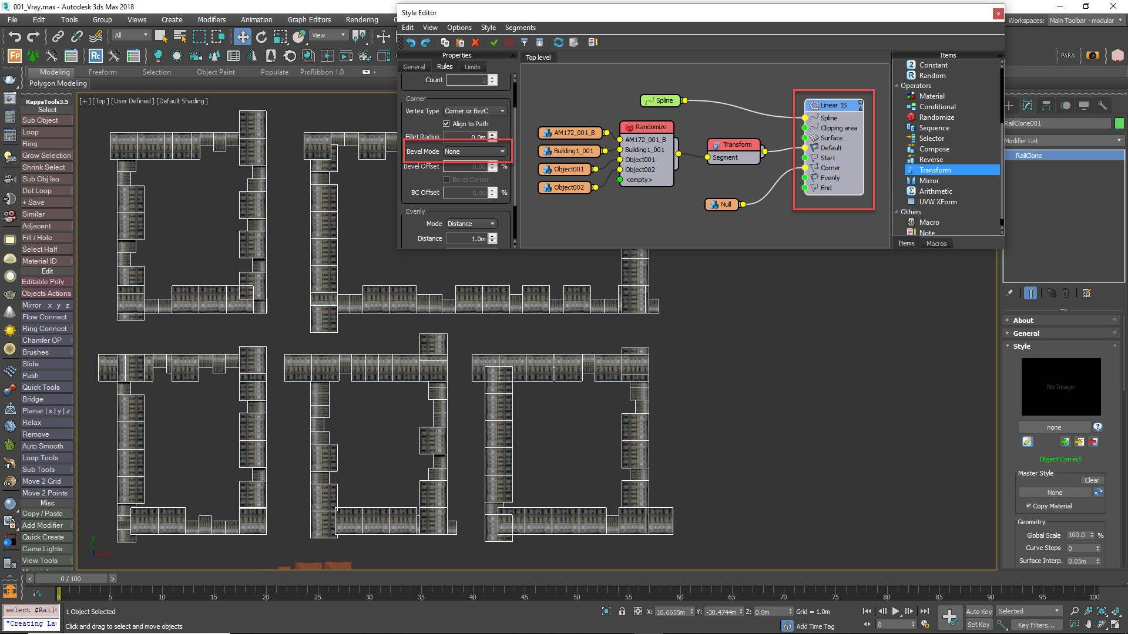
Task: Select the Pan Hand tool in navigation controls
Action: click(x=1088, y=624)
